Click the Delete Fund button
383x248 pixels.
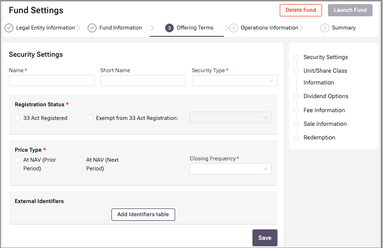pyautogui.click(x=301, y=10)
